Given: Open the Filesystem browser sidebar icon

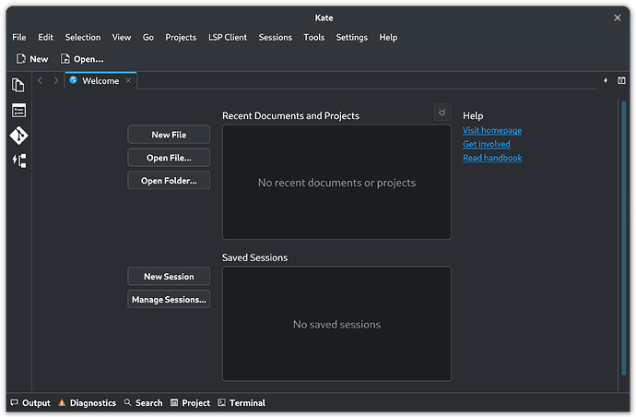Looking at the screenshot, I should 18,111.
